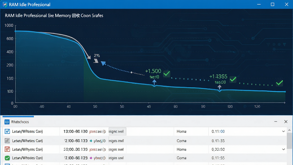
Task: Click the Home cell in the 0.11:00 row
Action: [181, 131]
